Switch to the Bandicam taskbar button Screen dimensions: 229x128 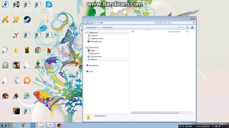(59, 125)
